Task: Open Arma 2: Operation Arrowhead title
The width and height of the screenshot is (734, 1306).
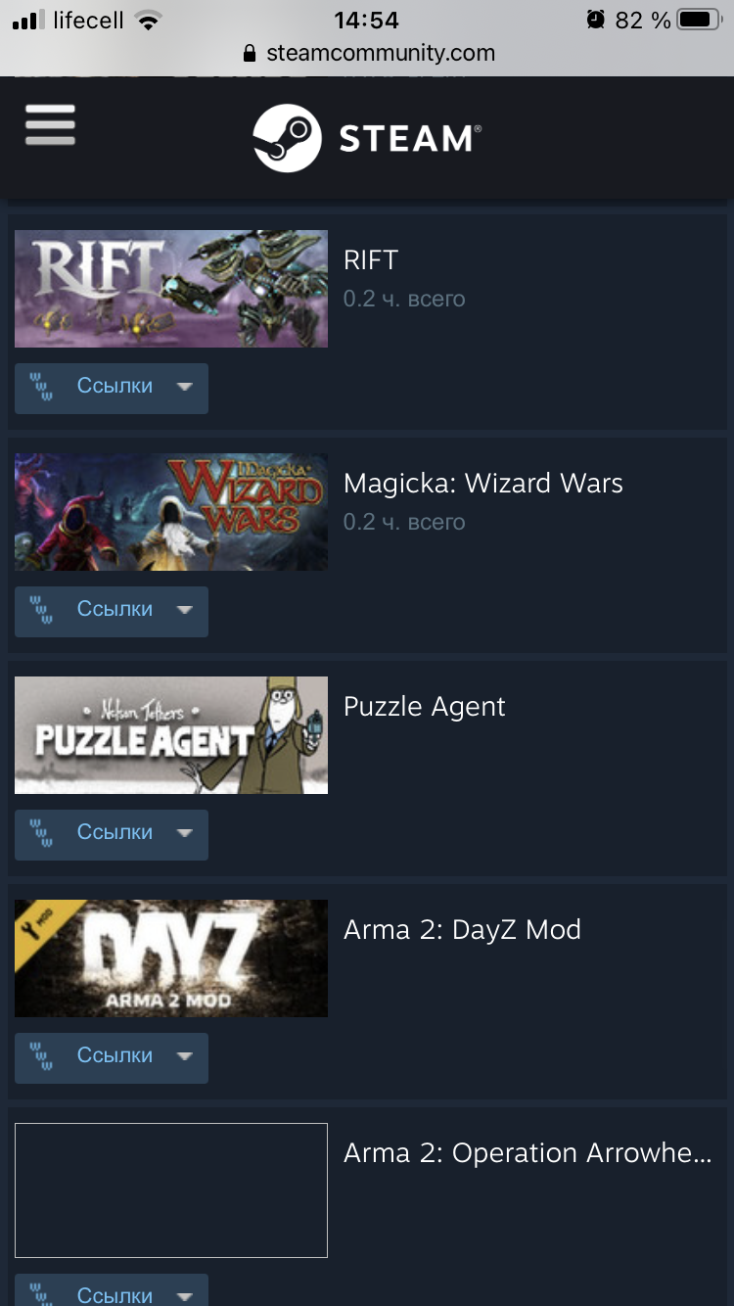Action: (x=528, y=1153)
